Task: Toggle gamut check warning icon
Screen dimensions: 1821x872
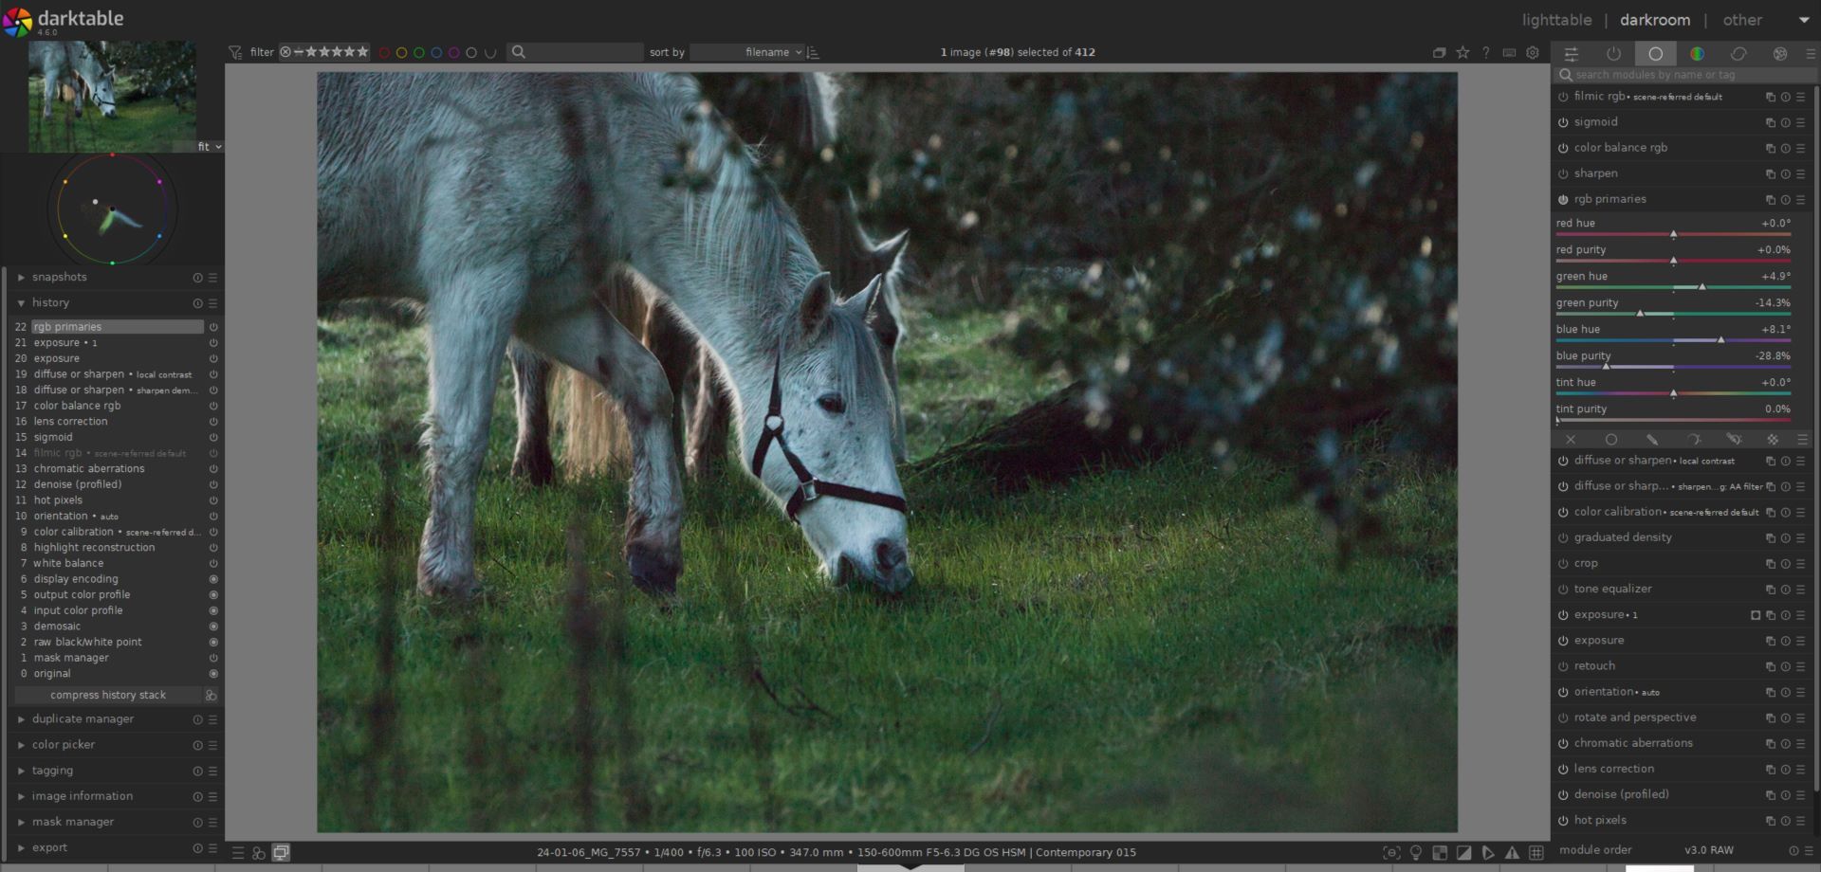Action: tap(1512, 853)
